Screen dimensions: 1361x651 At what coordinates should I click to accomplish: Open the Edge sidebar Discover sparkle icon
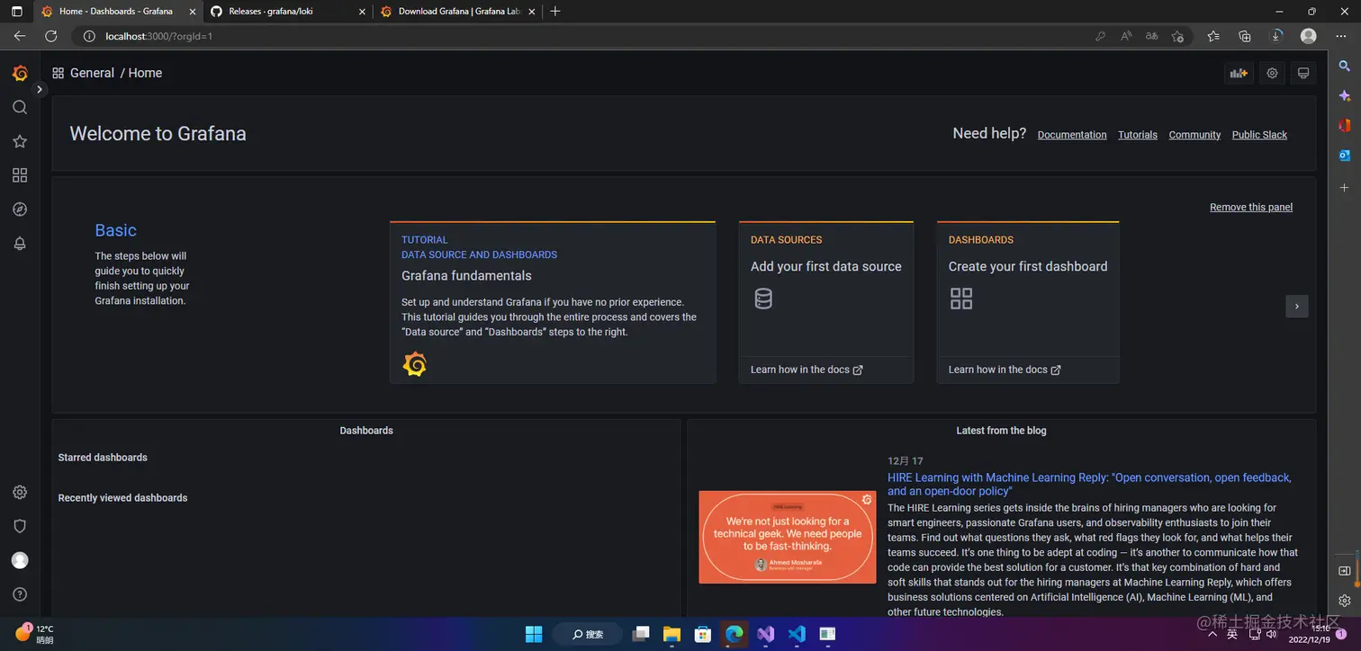1345,95
